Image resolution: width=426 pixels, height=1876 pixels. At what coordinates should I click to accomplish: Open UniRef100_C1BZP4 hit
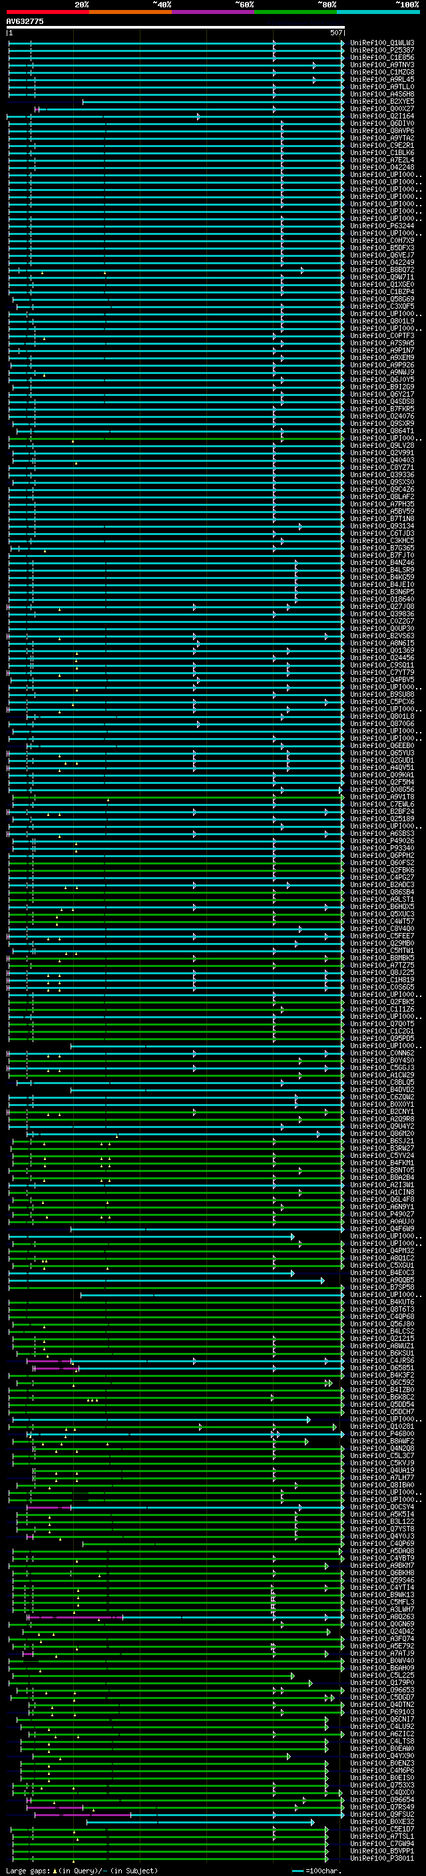coord(382,291)
